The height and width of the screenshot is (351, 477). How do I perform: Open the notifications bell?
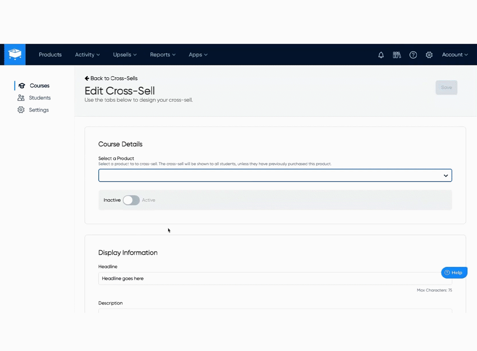pyautogui.click(x=381, y=55)
